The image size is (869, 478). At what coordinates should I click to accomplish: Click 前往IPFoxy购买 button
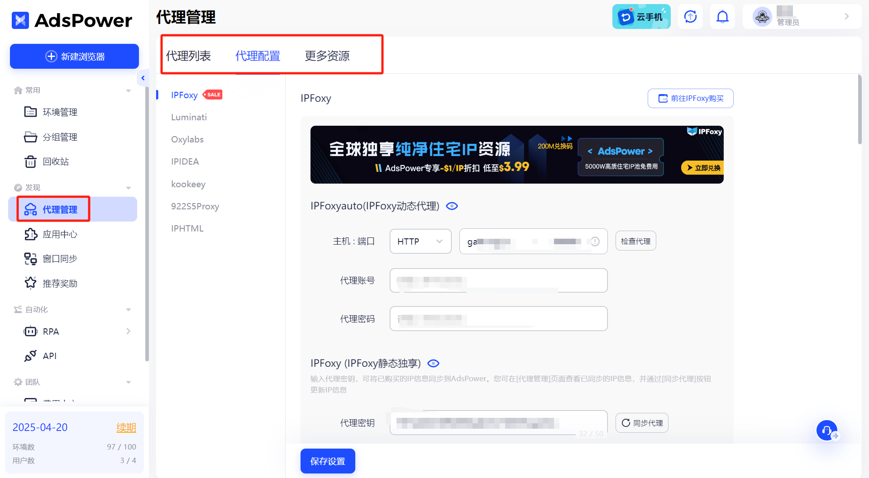click(x=690, y=98)
